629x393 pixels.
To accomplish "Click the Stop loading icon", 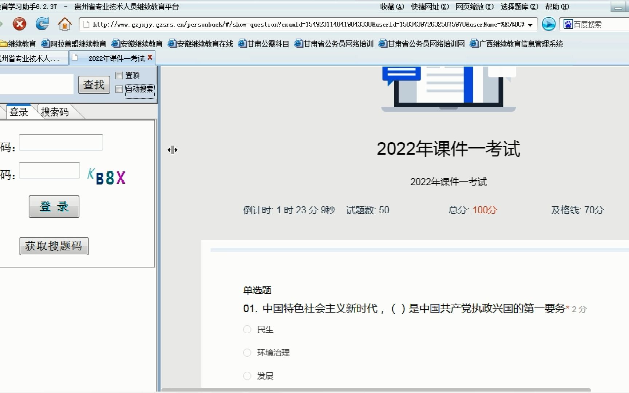I will click(19, 24).
